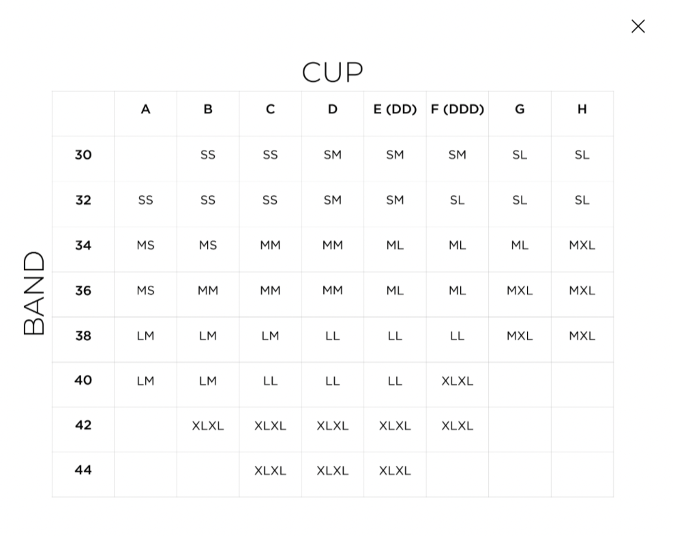Image resolution: width=673 pixels, height=536 pixels.
Task: Click the MS cell for band 34 cup A
Action: [145, 245]
